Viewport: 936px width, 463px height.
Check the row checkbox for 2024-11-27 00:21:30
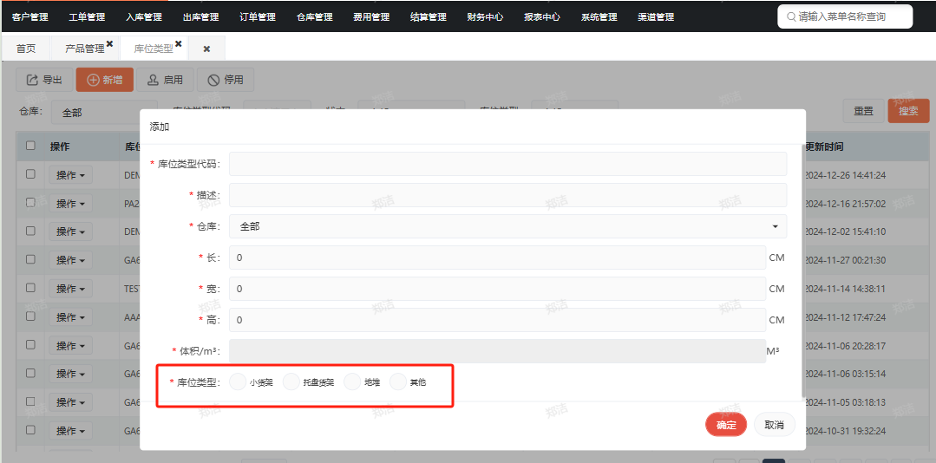pyautogui.click(x=31, y=259)
